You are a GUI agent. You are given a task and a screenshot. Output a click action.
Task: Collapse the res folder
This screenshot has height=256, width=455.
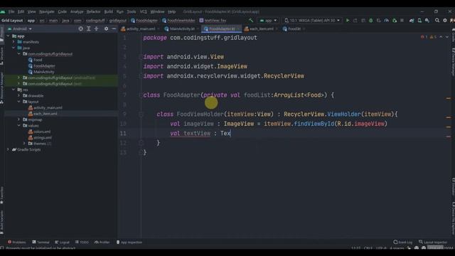coord(14,90)
